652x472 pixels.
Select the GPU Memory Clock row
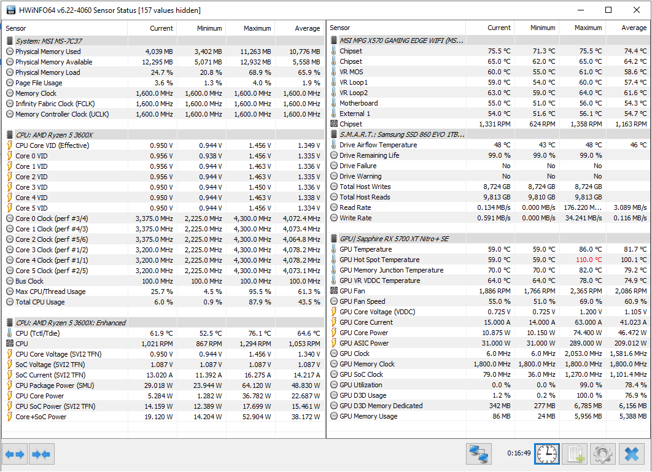489,364
